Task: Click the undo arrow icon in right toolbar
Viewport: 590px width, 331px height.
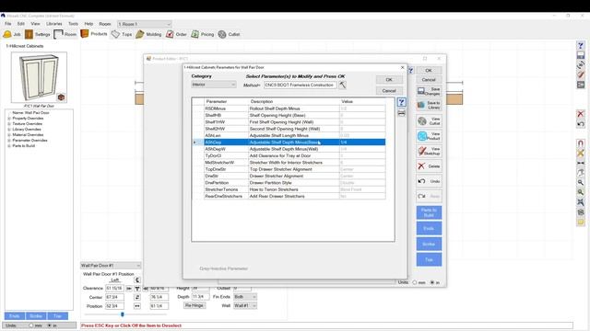Action: [581, 124]
